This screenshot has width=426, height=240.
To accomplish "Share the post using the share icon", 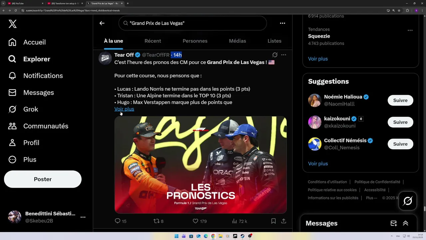I will (x=284, y=221).
